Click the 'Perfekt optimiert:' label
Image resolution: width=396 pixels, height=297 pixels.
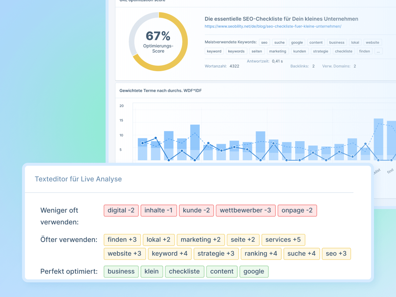tap(69, 271)
